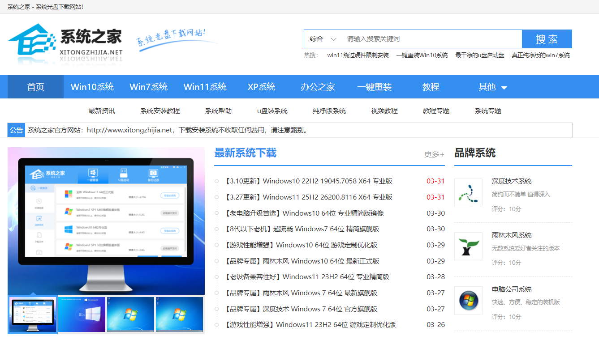Open 【老设备兼容性好】Windows11 23H2 专业精简版
599x340 pixels.
click(x=306, y=277)
